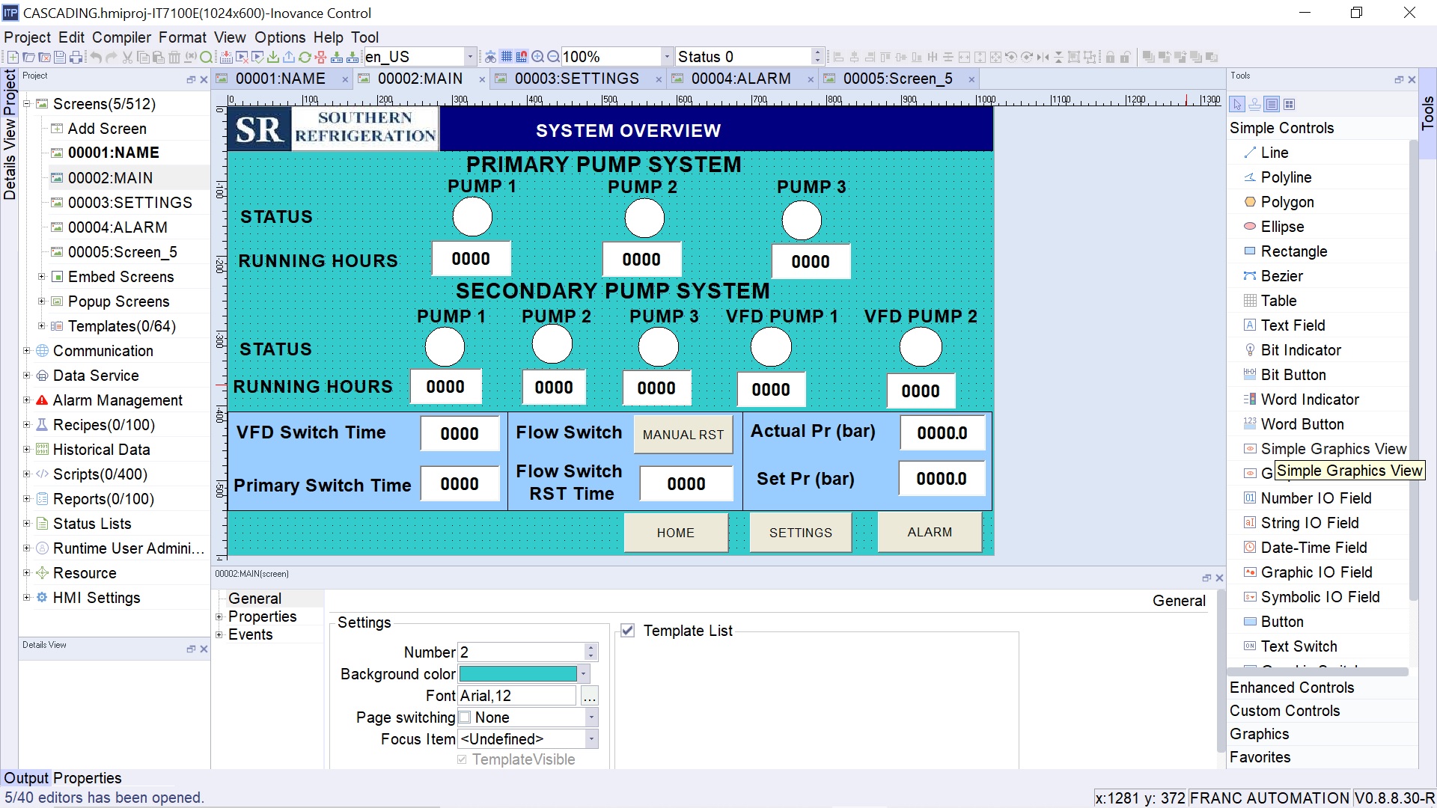Open the font browse ellipsis button
Viewport: 1437px width, 808px height.
pyautogui.click(x=590, y=697)
